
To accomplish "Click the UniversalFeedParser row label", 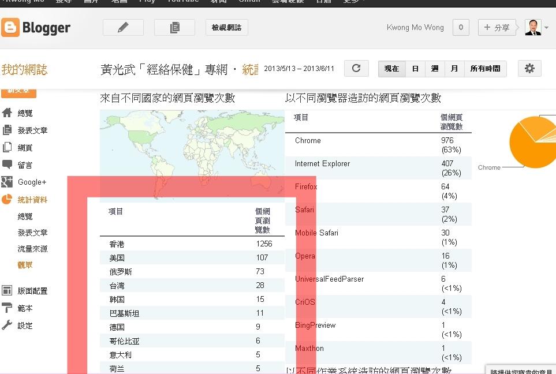I will (x=330, y=279).
